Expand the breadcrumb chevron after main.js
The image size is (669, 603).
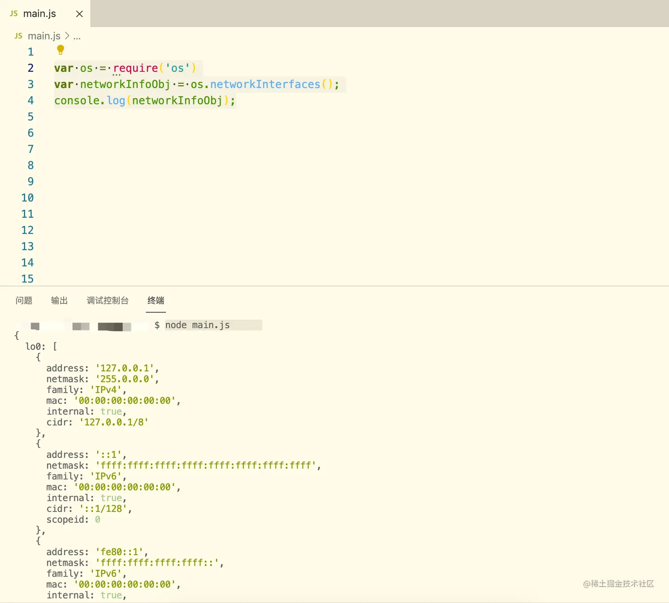[x=67, y=36]
